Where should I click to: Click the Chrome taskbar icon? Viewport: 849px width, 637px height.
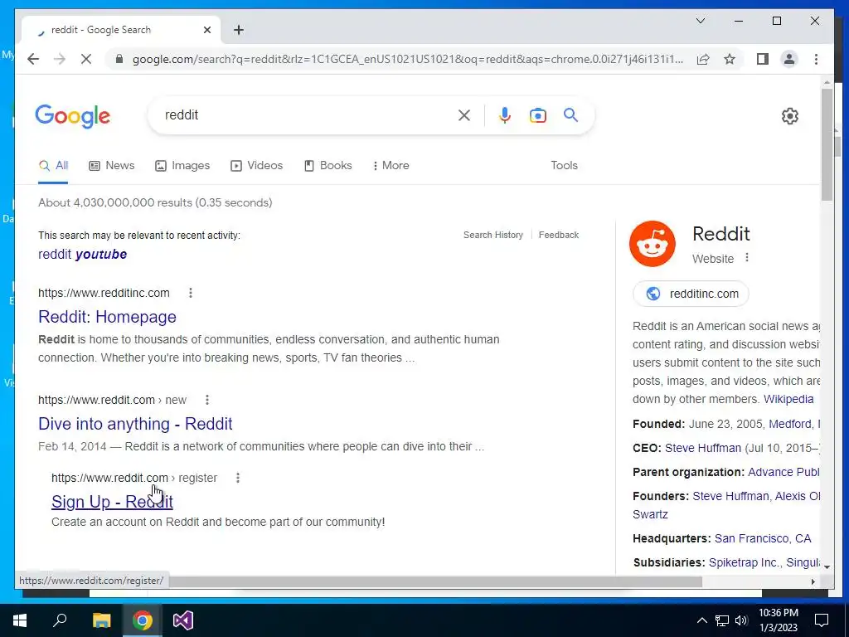point(143,620)
